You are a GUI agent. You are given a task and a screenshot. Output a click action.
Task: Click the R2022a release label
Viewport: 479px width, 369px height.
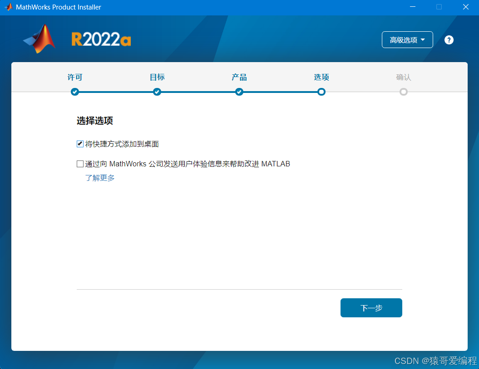click(101, 39)
